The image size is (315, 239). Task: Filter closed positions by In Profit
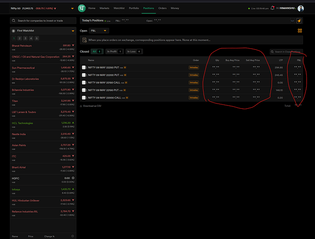(114, 51)
